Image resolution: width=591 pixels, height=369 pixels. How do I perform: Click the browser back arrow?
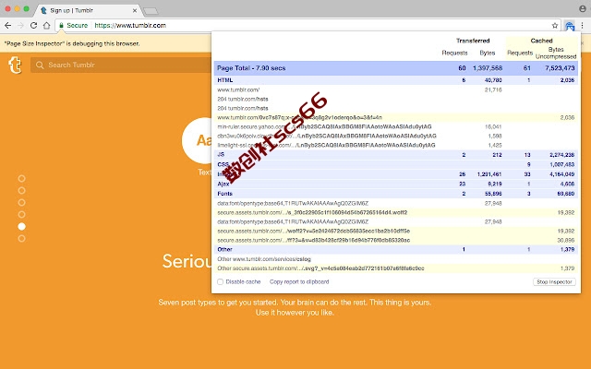(8, 25)
